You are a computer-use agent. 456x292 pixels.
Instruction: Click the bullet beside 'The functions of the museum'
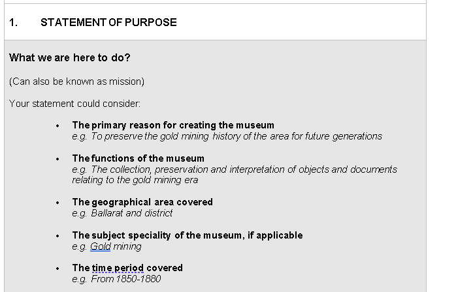pyautogui.click(x=58, y=159)
